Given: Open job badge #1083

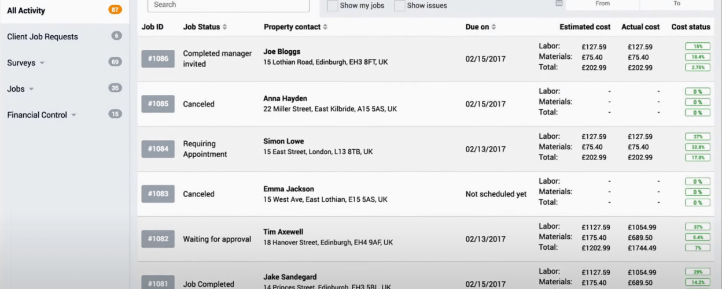Looking at the screenshot, I should (x=158, y=194).
